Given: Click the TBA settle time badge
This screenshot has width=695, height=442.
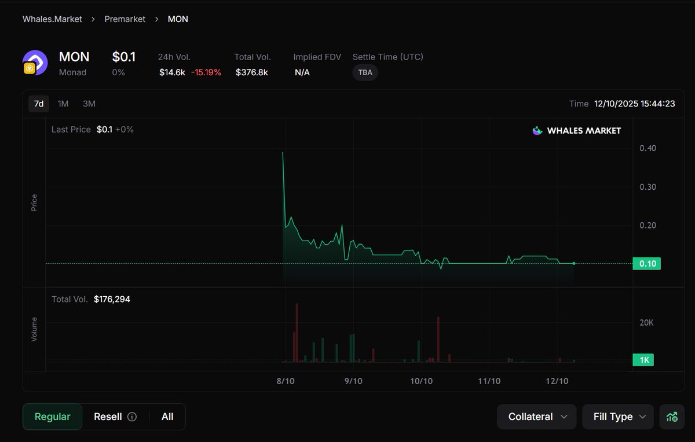Looking at the screenshot, I should pyautogui.click(x=365, y=72).
